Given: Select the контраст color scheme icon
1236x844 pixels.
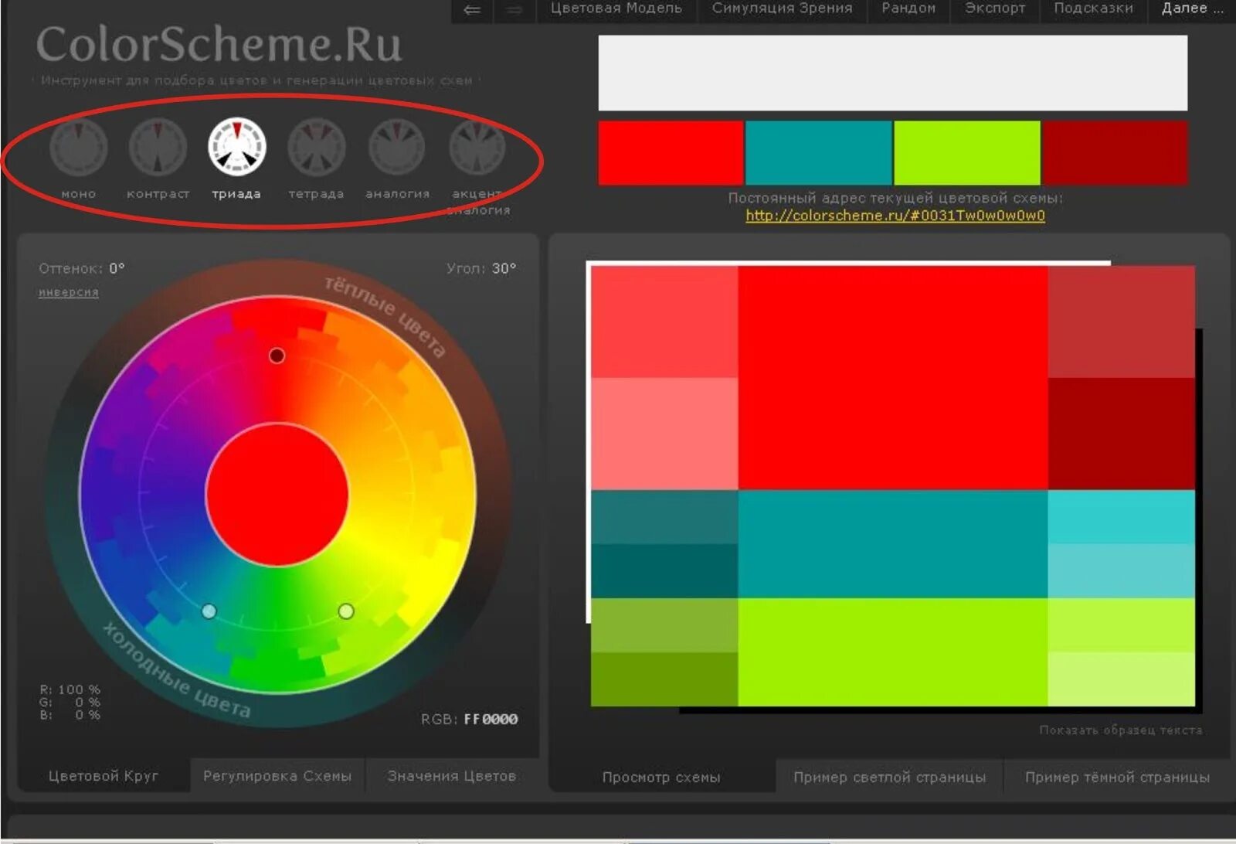Looking at the screenshot, I should [158, 147].
